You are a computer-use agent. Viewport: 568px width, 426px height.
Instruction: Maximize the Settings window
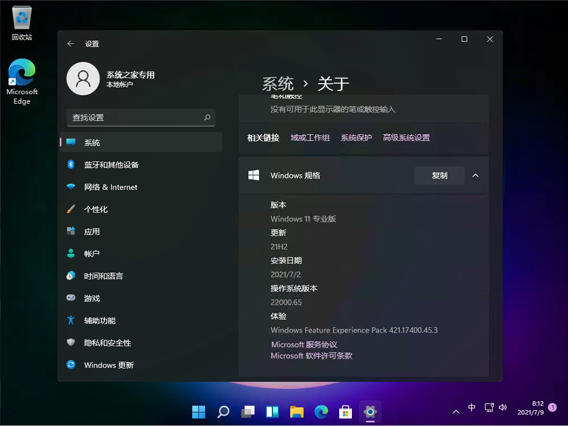tap(464, 39)
